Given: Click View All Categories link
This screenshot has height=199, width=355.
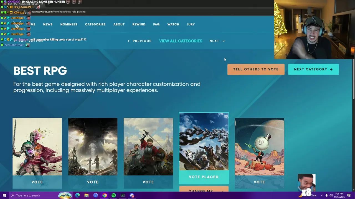Looking at the screenshot, I should pyautogui.click(x=181, y=41).
